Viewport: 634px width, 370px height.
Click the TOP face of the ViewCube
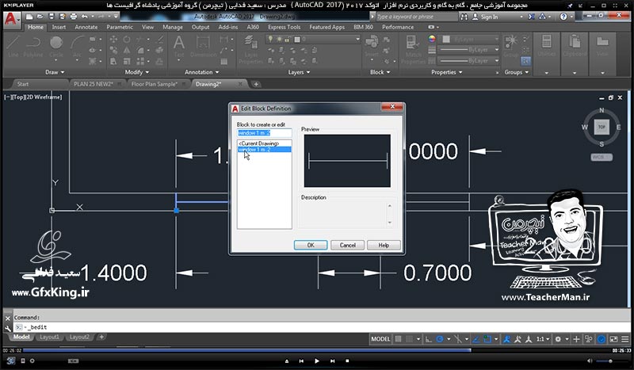[602, 127]
